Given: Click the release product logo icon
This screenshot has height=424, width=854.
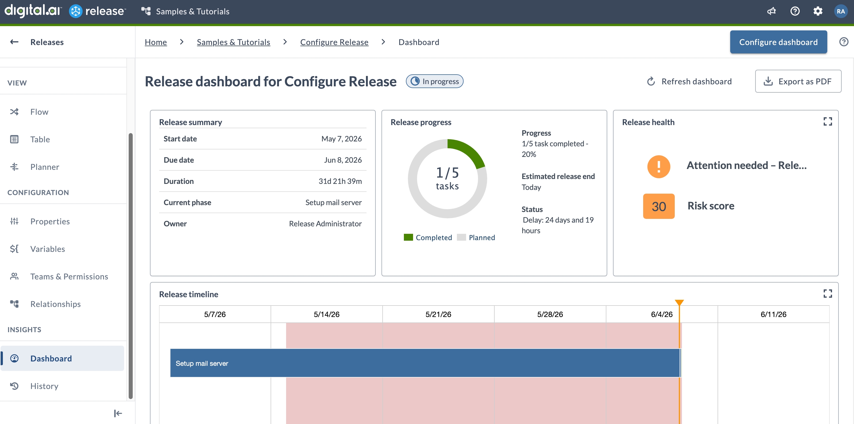Looking at the screenshot, I should point(76,11).
